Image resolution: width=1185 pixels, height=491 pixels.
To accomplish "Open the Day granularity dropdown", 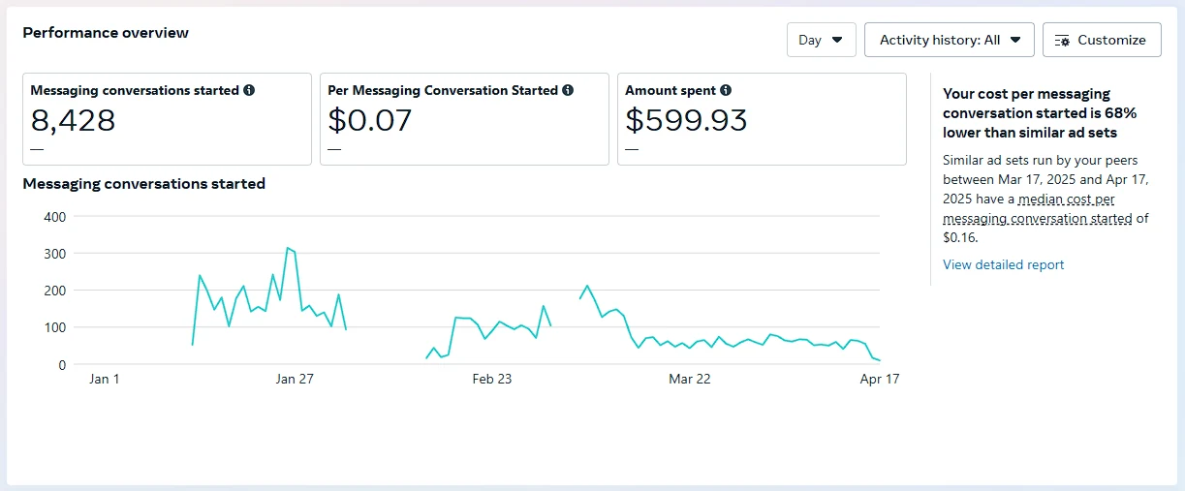I will click(821, 40).
